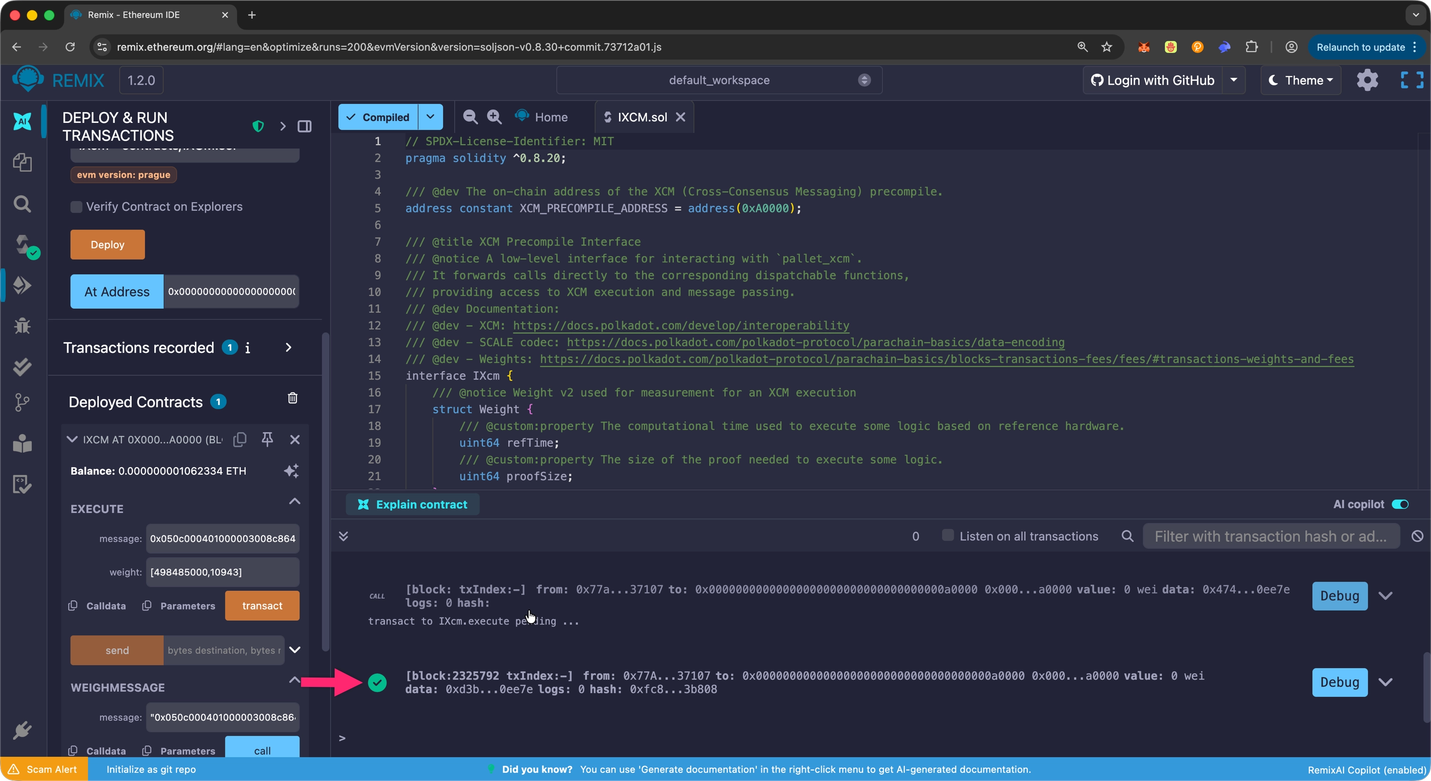Click the orange transact button
The image size is (1431, 781).
pyautogui.click(x=262, y=606)
